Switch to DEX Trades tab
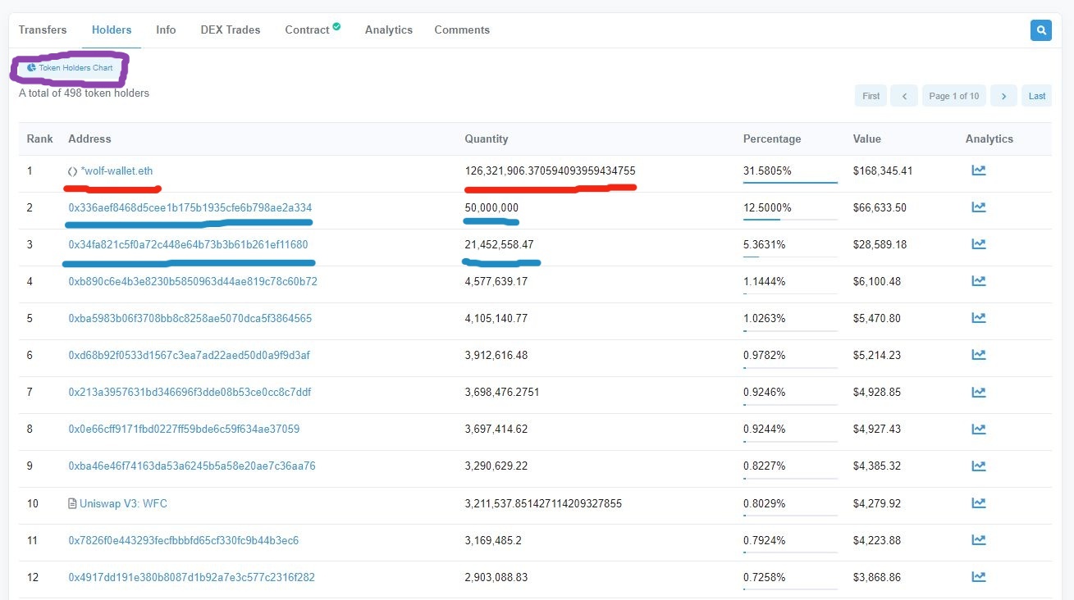The height and width of the screenshot is (600, 1074). point(231,30)
